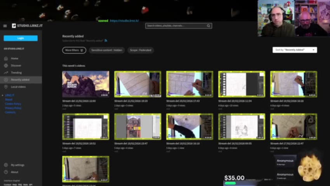Expand the More filters panel
This screenshot has height=186, width=330.
[74, 50]
